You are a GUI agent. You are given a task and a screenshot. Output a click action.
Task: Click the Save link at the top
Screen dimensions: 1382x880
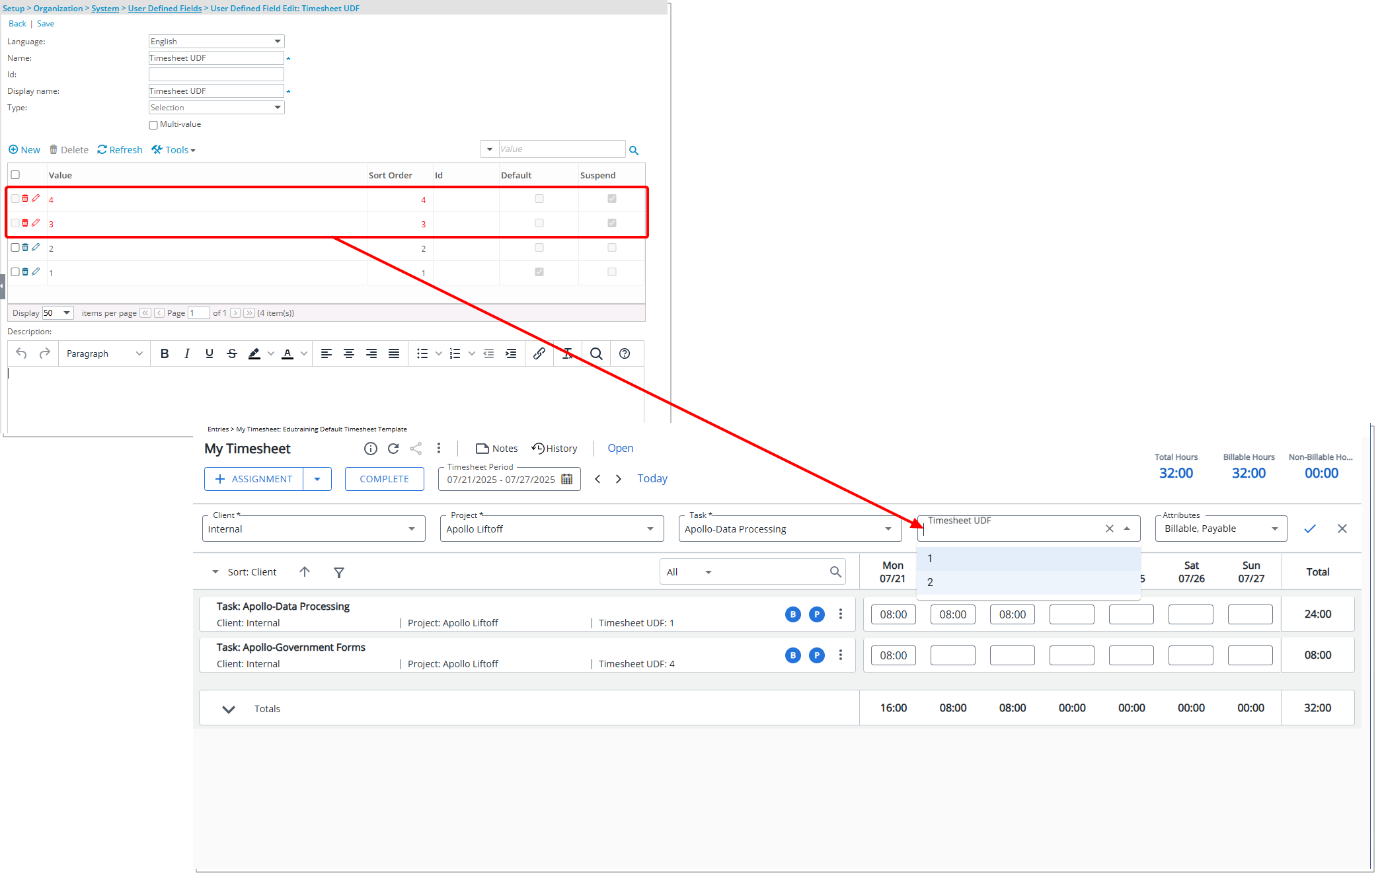click(x=45, y=23)
